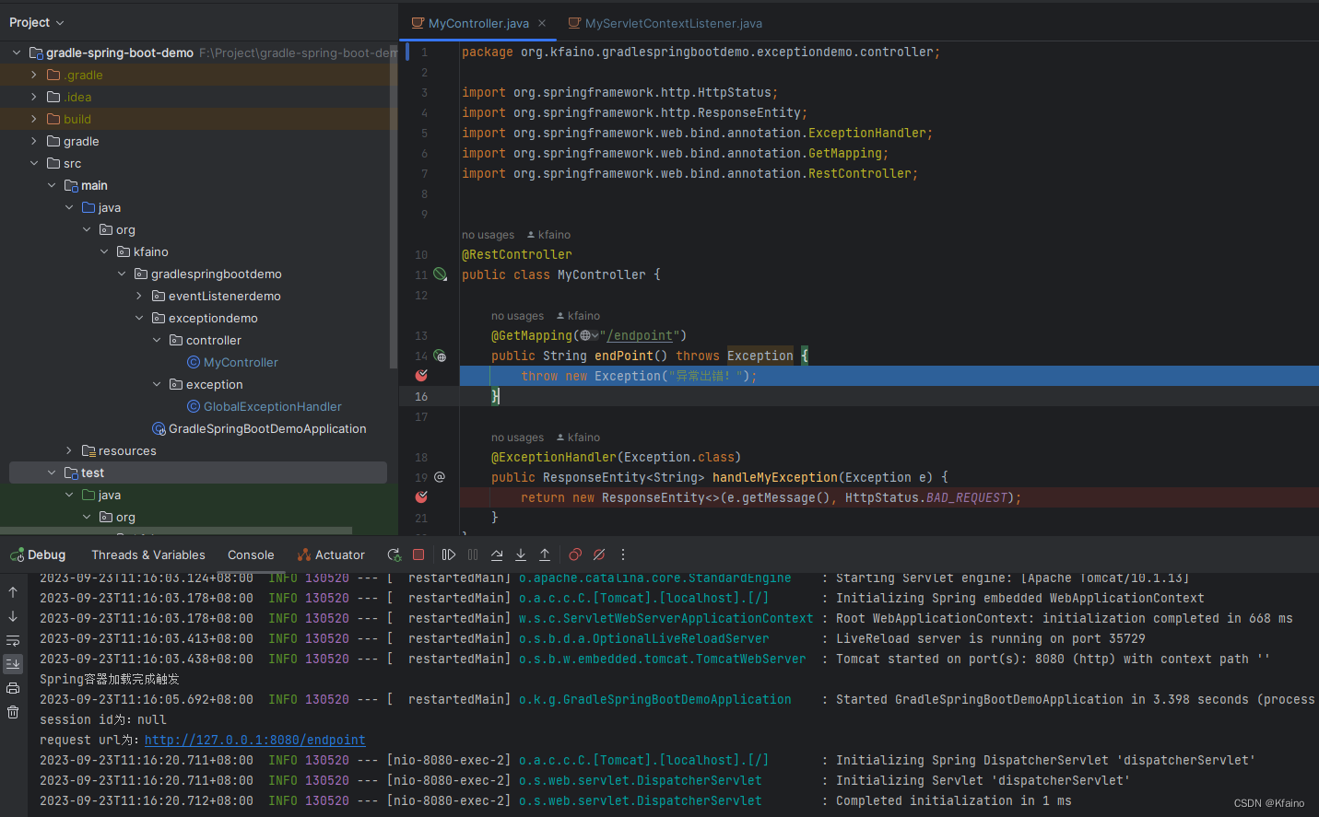
Task: Switch to Console tab
Action: pyautogui.click(x=251, y=554)
